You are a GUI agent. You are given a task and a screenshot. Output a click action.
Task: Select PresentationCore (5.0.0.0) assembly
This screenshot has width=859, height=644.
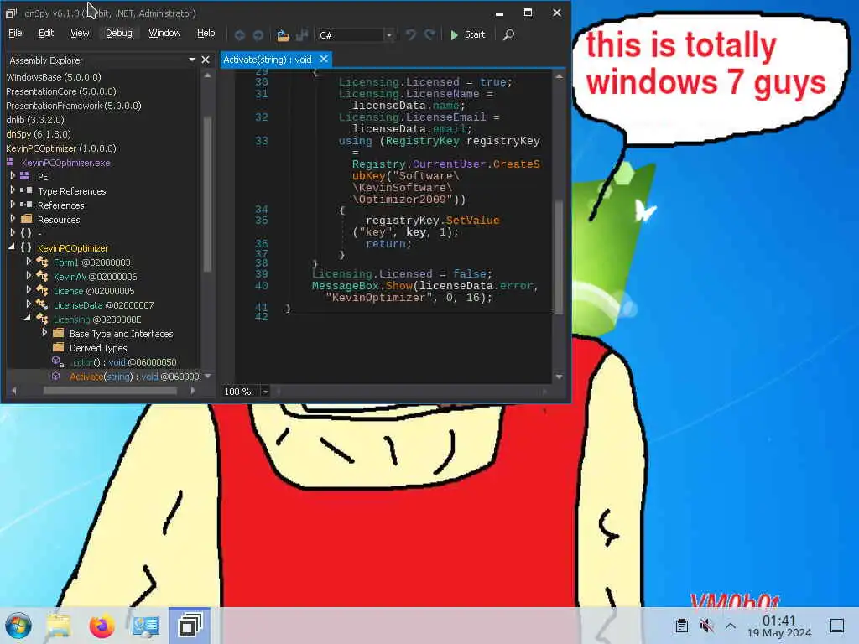point(60,91)
